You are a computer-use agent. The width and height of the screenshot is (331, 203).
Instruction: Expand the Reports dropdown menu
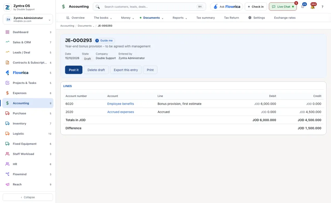[x=180, y=18]
